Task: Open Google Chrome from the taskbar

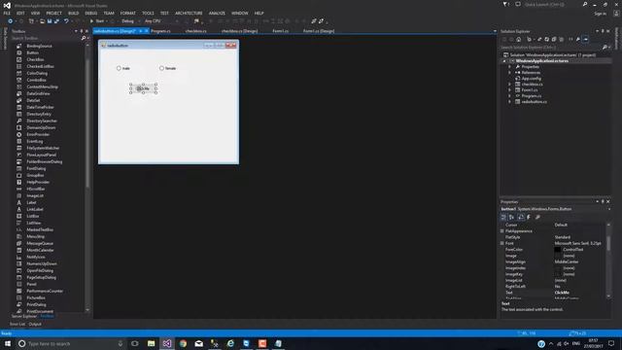Action: (183, 343)
